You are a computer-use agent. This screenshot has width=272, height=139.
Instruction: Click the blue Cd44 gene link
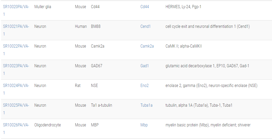coord(145,7)
